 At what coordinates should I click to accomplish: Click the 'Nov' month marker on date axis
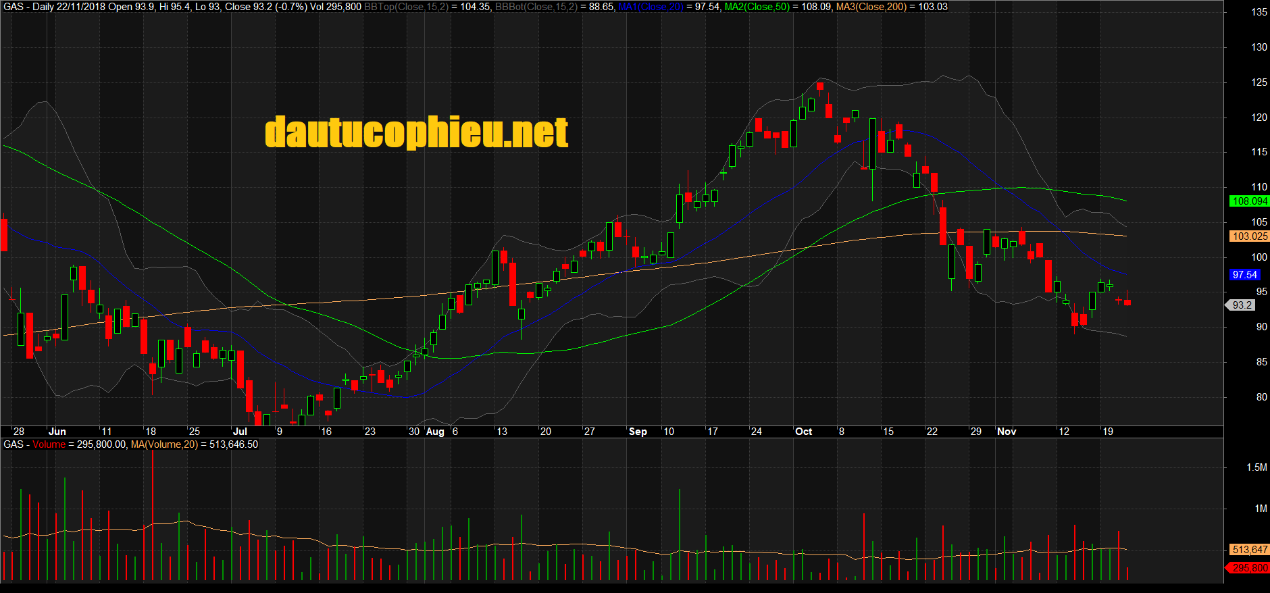1007,432
